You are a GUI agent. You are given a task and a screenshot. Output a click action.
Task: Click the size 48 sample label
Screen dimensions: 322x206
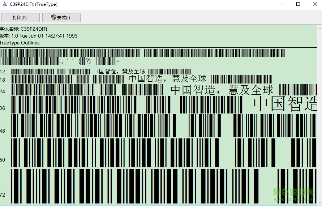click(3, 131)
